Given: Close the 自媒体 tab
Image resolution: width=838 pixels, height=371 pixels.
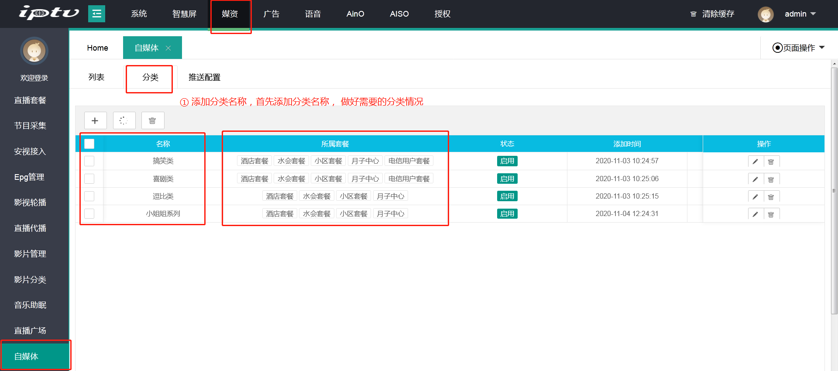Looking at the screenshot, I should [x=168, y=48].
